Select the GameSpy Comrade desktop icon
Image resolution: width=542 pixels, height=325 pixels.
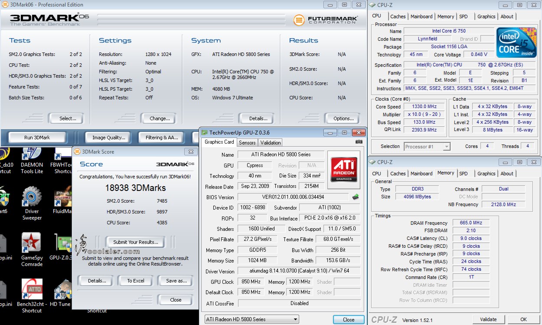tap(32, 249)
